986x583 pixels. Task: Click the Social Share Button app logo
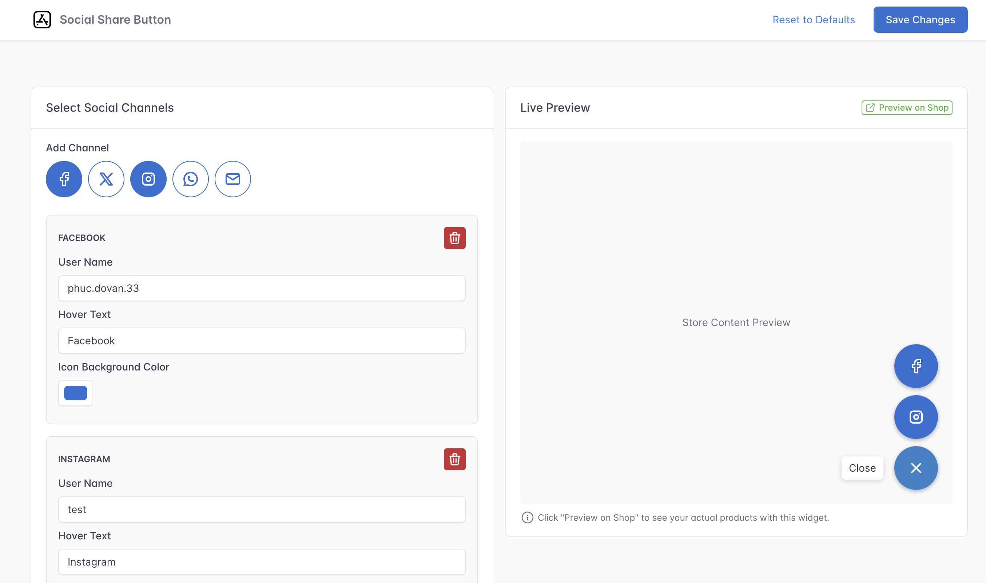[x=42, y=19]
